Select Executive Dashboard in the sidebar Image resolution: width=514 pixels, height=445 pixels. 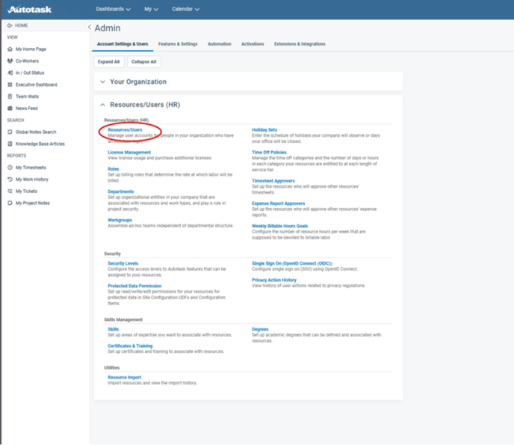(37, 85)
